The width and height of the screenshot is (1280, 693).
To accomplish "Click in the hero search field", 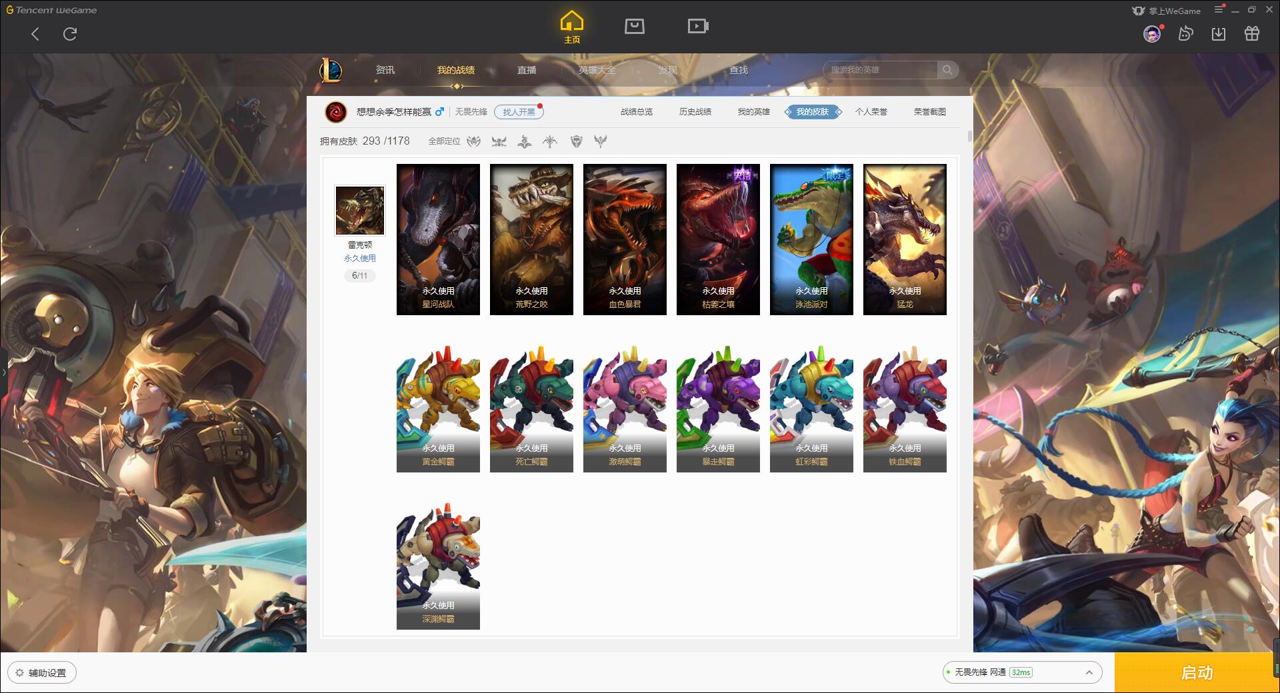I will point(881,70).
